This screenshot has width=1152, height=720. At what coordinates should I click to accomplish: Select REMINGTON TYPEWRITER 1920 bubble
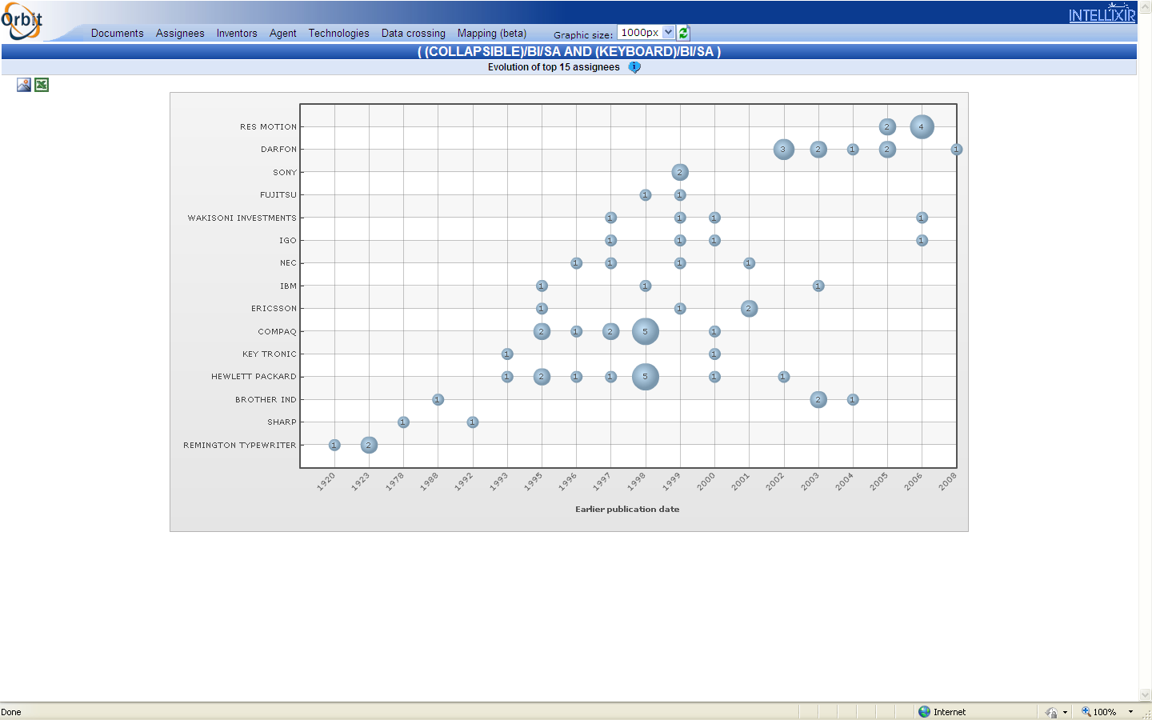(334, 445)
